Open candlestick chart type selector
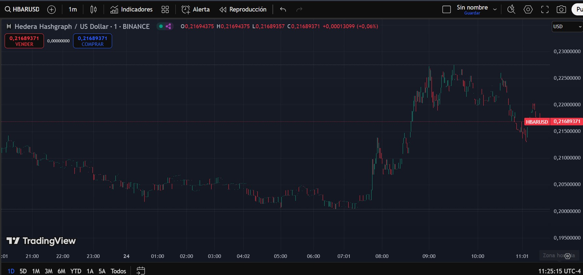Image resolution: width=583 pixels, height=275 pixels. click(x=93, y=10)
